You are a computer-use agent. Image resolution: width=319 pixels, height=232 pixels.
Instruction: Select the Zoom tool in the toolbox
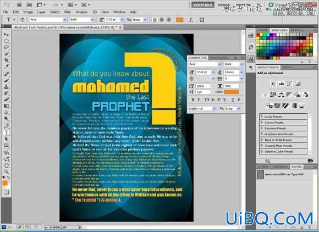pyautogui.click(x=6, y=172)
